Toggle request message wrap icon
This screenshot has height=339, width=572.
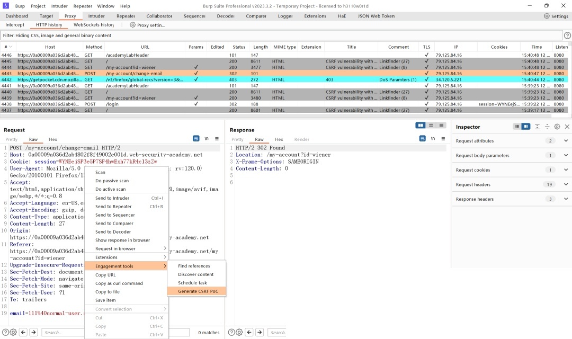point(196,139)
